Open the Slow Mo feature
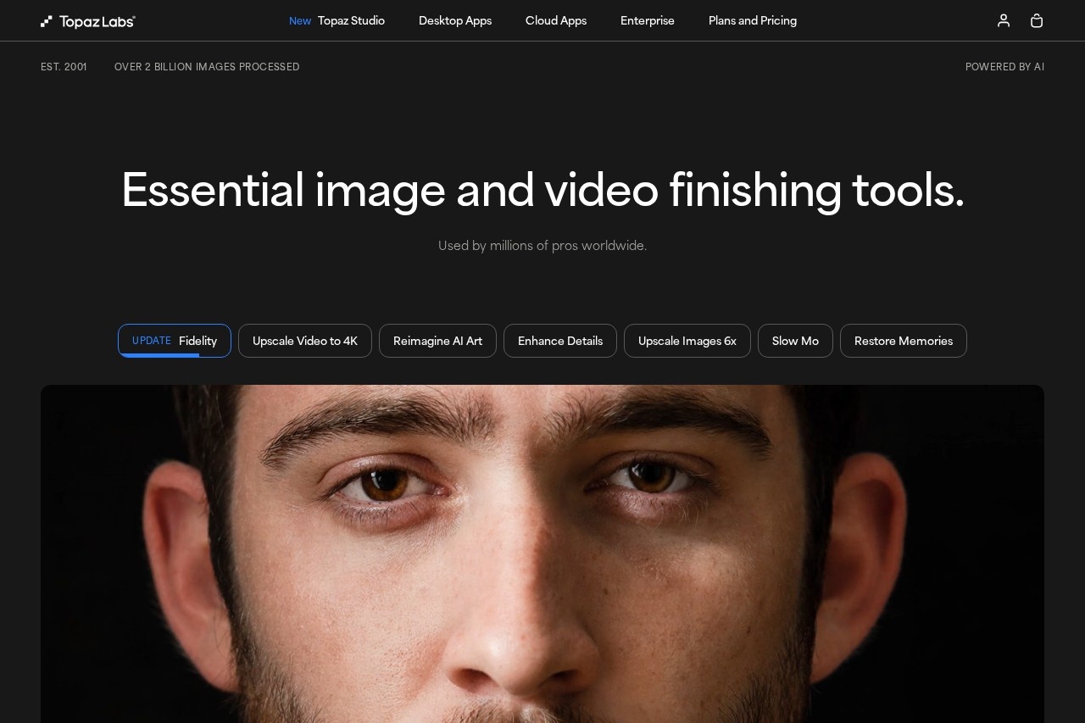The image size is (1085, 723). click(x=795, y=341)
